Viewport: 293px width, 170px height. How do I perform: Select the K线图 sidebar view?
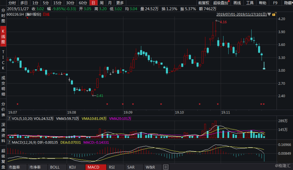coord(3,36)
